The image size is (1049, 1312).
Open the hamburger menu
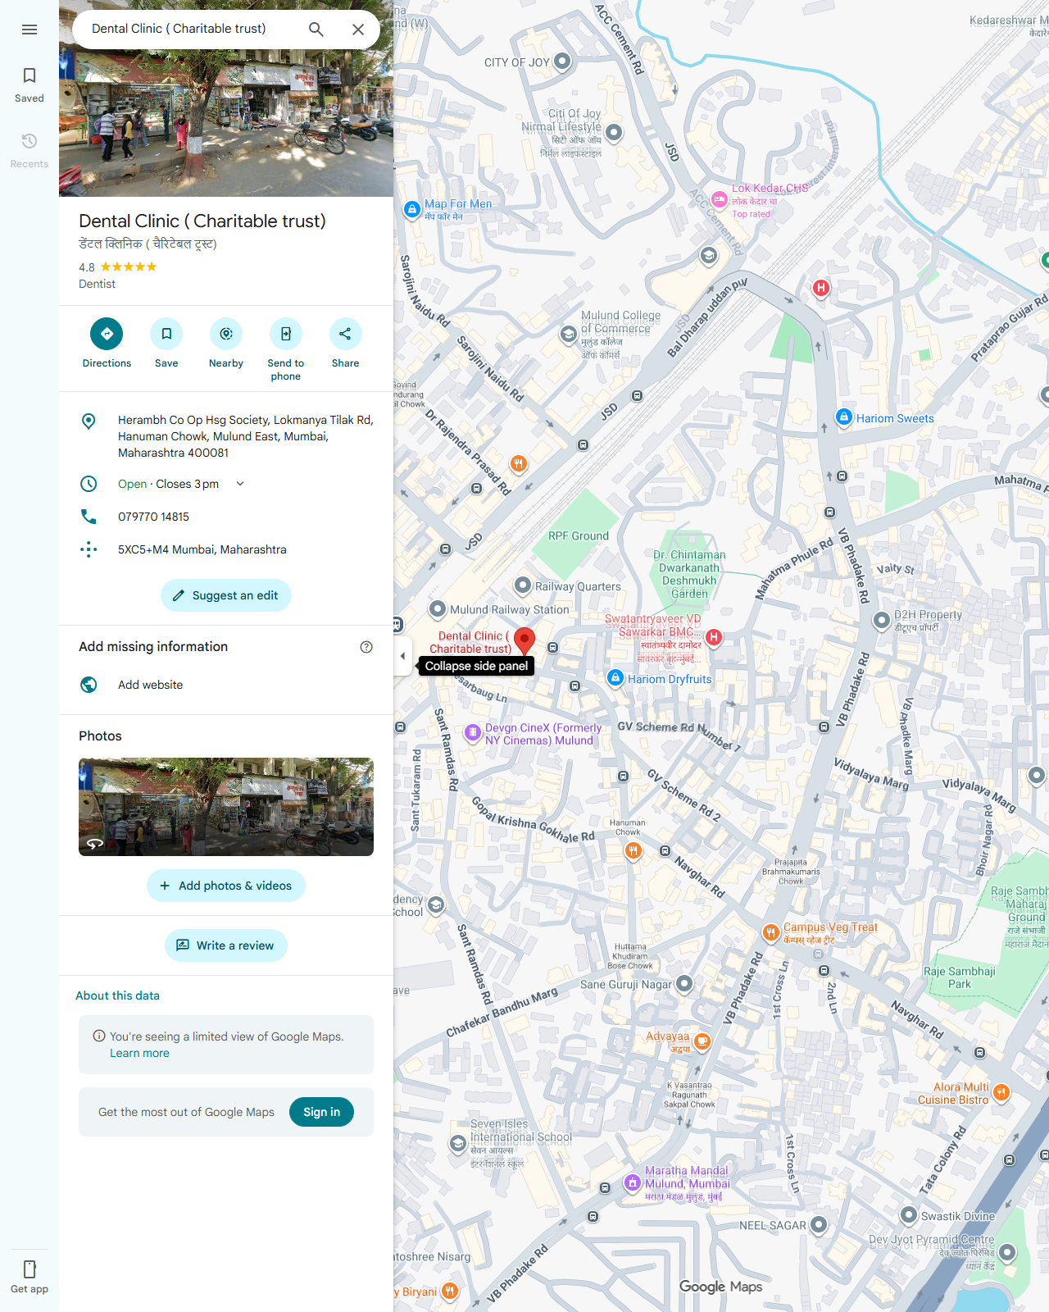(x=30, y=30)
